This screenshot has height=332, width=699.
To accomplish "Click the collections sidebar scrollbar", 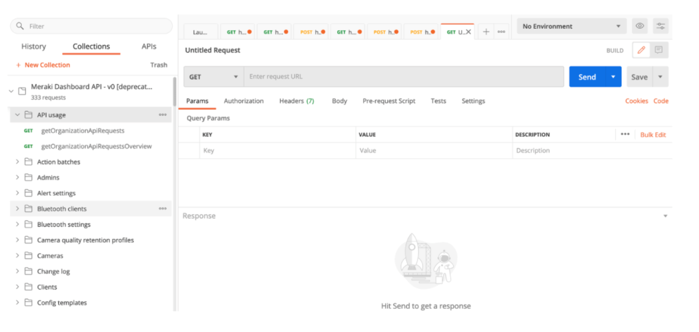I will pos(175,91).
